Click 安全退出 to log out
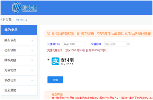The height and width of the screenshot is (100, 153). tap(19, 90)
